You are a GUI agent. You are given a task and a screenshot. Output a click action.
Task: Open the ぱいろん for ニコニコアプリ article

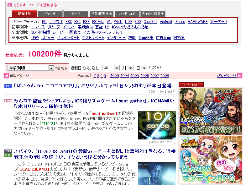[x=92, y=86]
